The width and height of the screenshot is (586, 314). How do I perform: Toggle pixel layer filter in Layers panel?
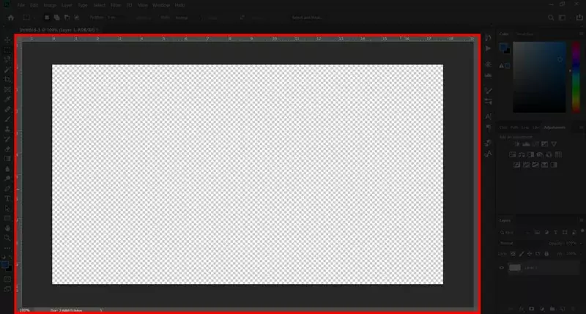[538, 233]
